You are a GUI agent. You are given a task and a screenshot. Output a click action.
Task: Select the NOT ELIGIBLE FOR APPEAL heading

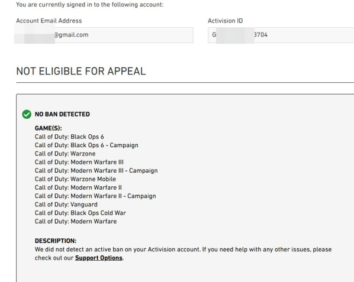[x=81, y=71]
